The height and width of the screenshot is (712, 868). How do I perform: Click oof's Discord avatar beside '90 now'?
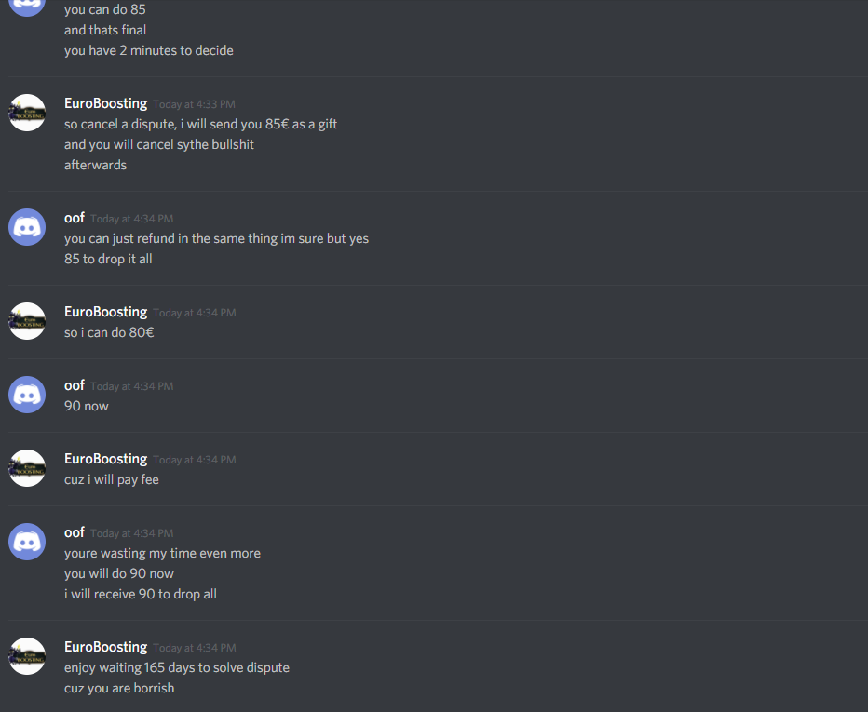(x=27, y=395)
